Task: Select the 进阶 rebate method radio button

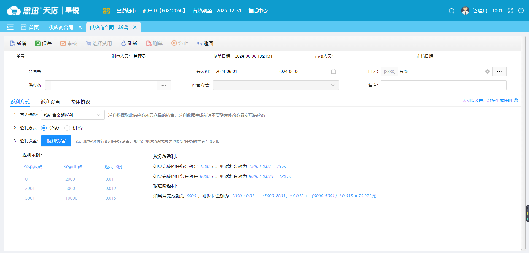Action: pyautogui.click(x=67, y=128)
